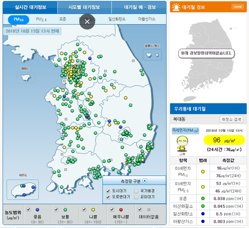Click the blue 좋음 legend dot
Image resolution: width=249 pixels, height=228 pixels.
(x=37, y=210)
